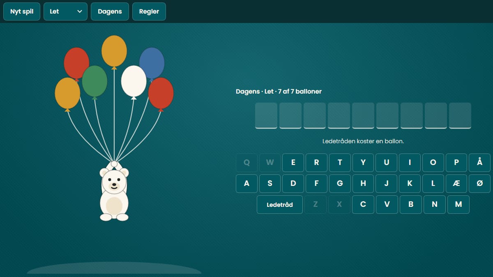
Task: Guess the letter G
Action: pos(340,183)
